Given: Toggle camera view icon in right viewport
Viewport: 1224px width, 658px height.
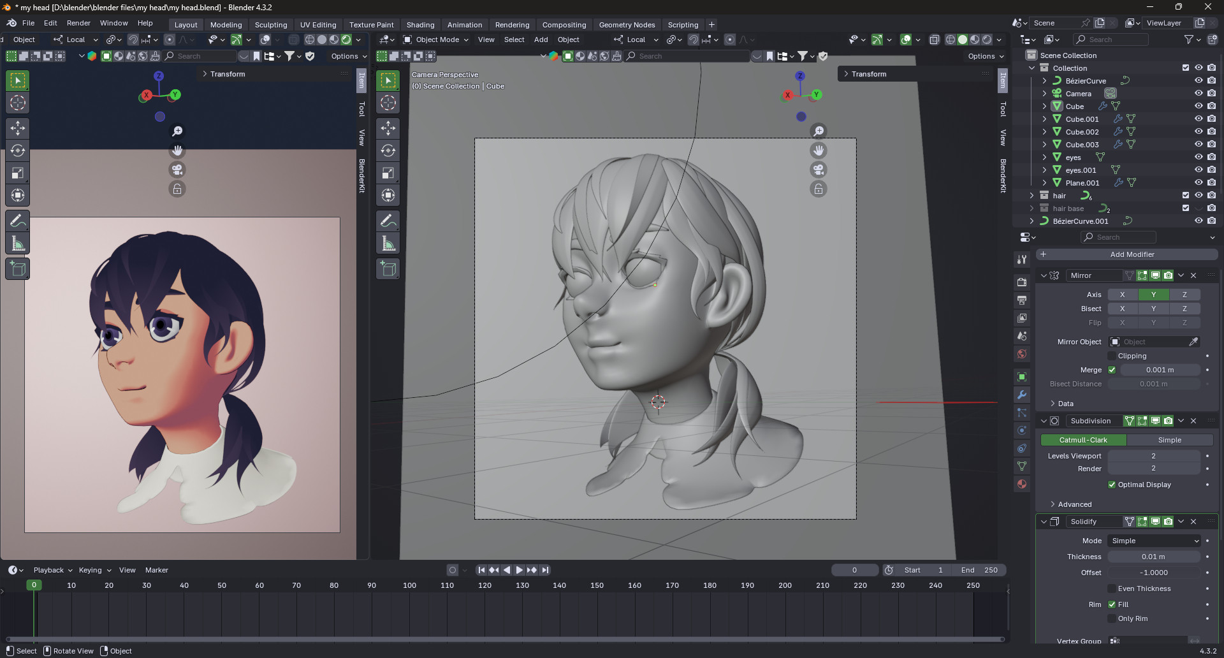Looking at the screenshot, I should tap(819, 170).
